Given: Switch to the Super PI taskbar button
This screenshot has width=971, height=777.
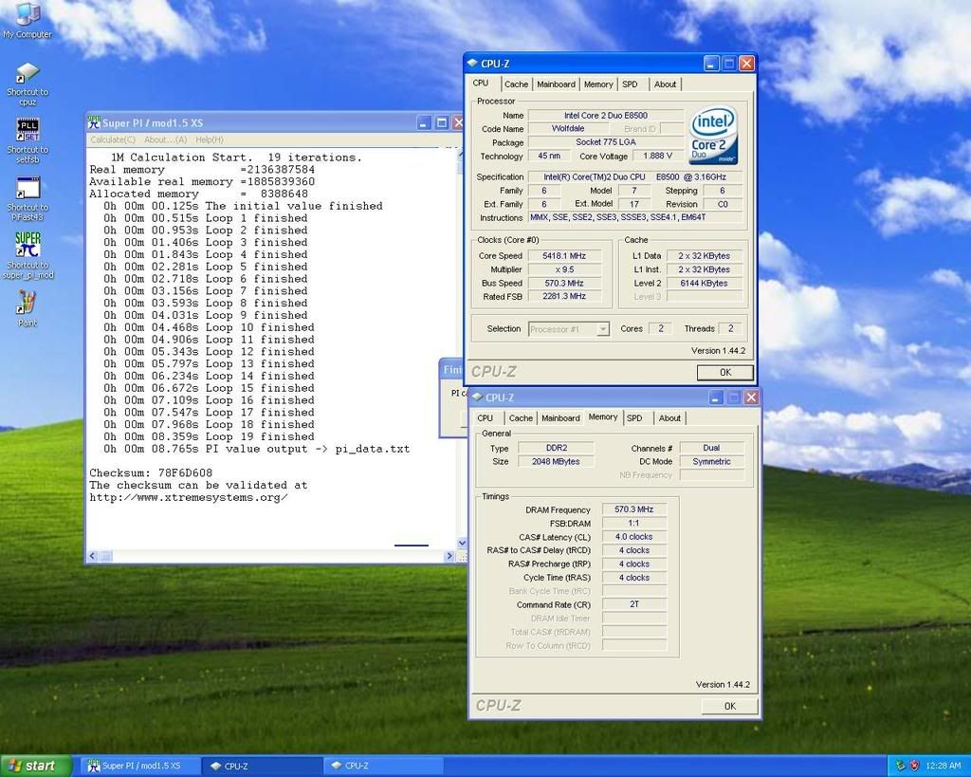Looking at the screenshot, I should click(x=140, y=766).
